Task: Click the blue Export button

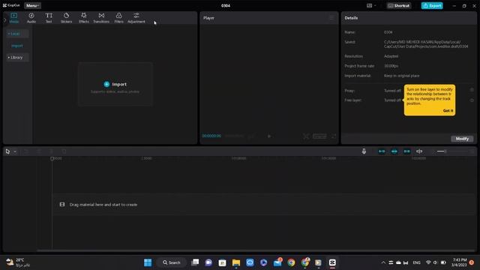Action: [x=432, y=5]
